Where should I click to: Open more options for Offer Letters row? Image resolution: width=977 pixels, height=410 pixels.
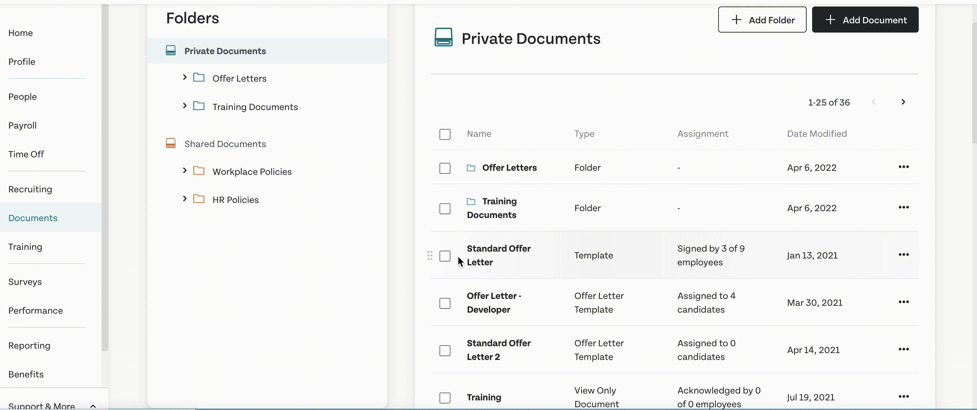[903, 167]
